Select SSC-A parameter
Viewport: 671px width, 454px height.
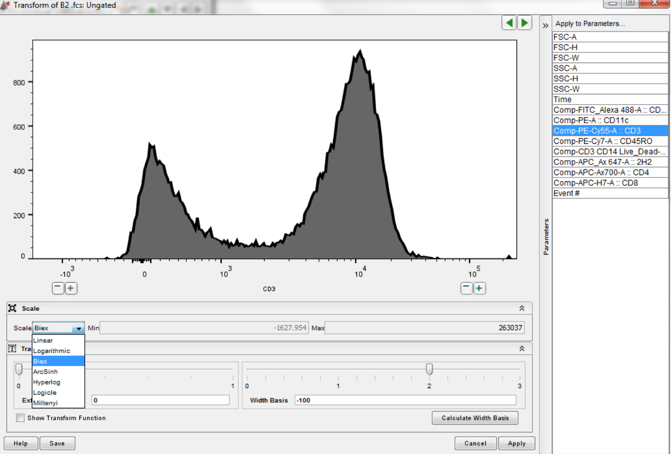pyautogui.click(x=610, y=68)
